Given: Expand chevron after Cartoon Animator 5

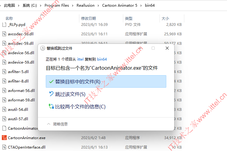Looking at the screenshot, I should coord(141,6).
